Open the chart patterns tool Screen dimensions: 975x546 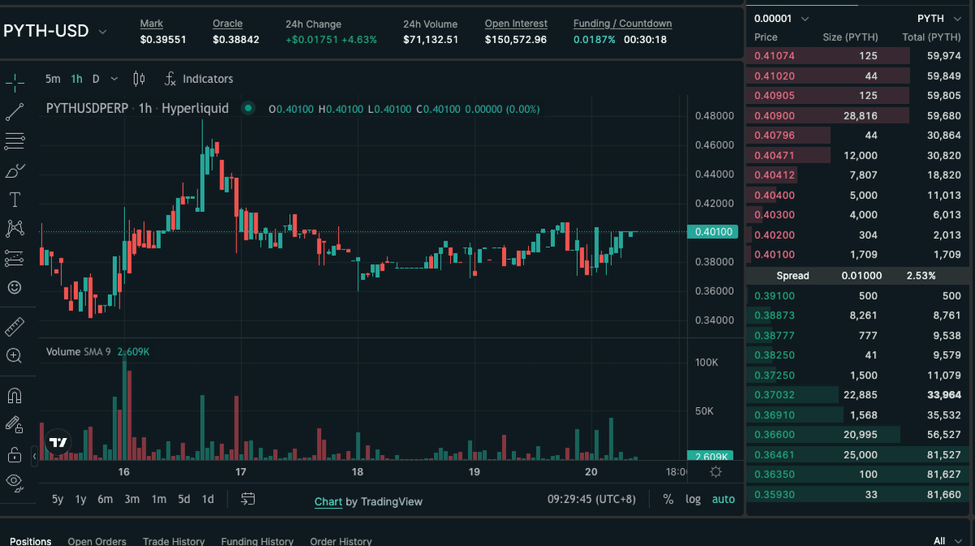[15, 229]
